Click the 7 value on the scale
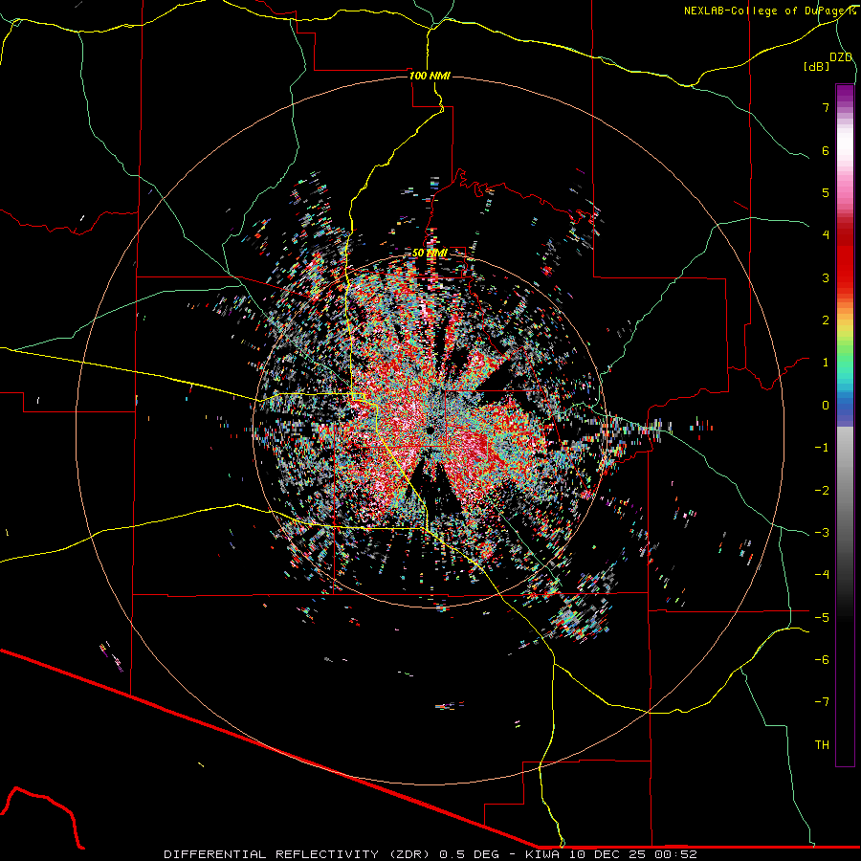The height and width of the screenshot is (861, 861). pos(826,107)
